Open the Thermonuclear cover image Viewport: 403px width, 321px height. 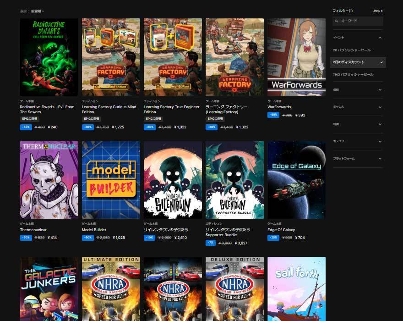49,180
